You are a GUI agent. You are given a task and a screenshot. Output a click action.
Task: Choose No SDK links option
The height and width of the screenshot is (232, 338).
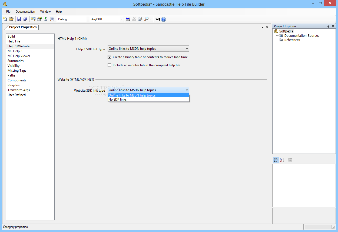point(148,100)
